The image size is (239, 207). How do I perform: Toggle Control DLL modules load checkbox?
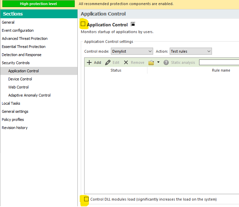coord(86,199)
